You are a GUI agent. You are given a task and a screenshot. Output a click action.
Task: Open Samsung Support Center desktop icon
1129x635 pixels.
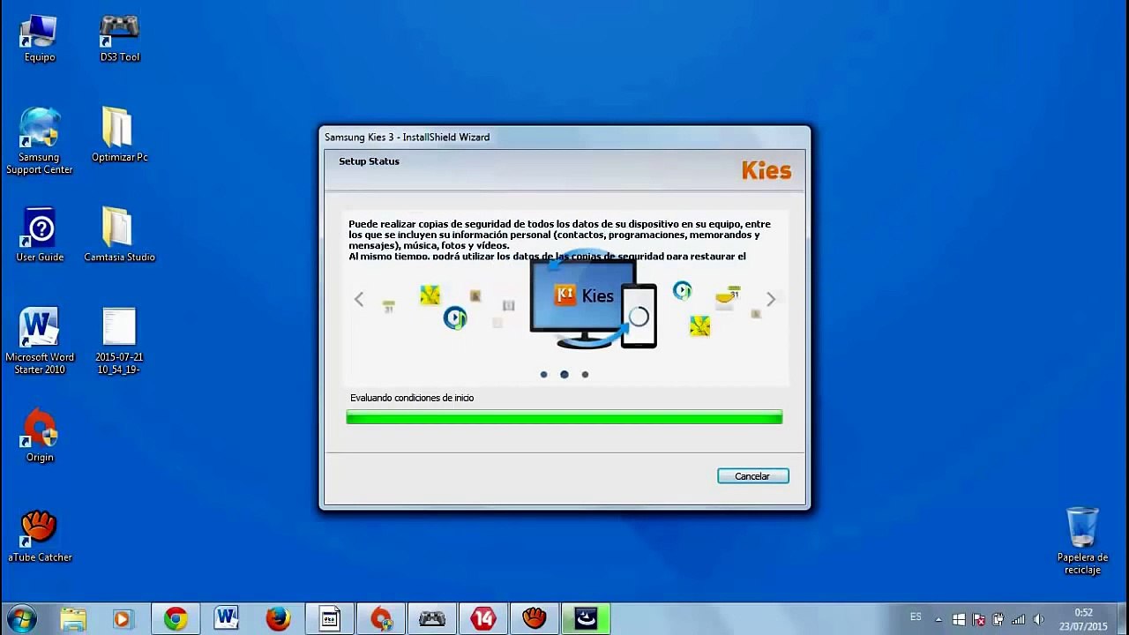40,141
